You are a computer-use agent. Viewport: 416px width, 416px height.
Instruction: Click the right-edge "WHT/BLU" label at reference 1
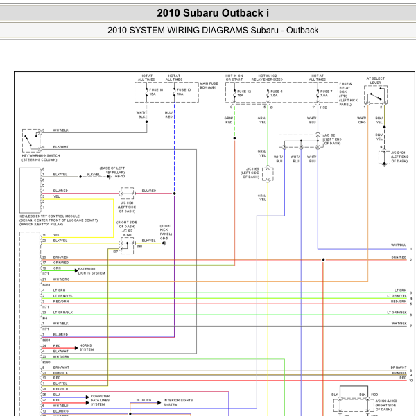(399, 245)
